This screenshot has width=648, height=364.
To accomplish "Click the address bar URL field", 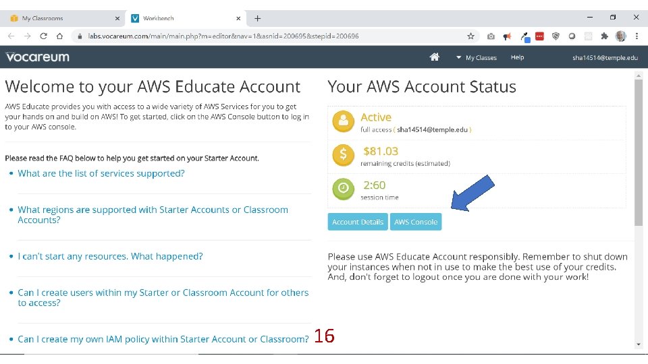I will click(x=270, y=36).
